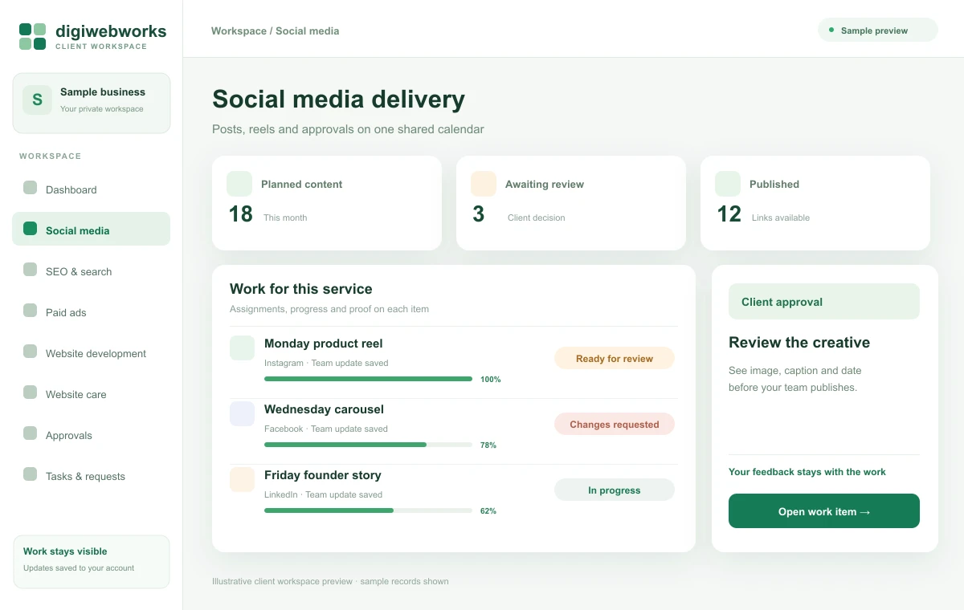Click the Sample preview badge
Image resolution: width=964 pixels, height=610 pixels.
coord(877,31)
